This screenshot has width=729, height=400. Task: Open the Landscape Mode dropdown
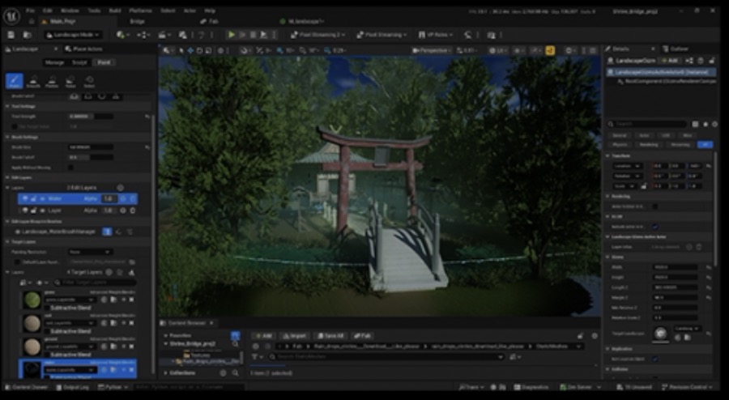[73, 35]
